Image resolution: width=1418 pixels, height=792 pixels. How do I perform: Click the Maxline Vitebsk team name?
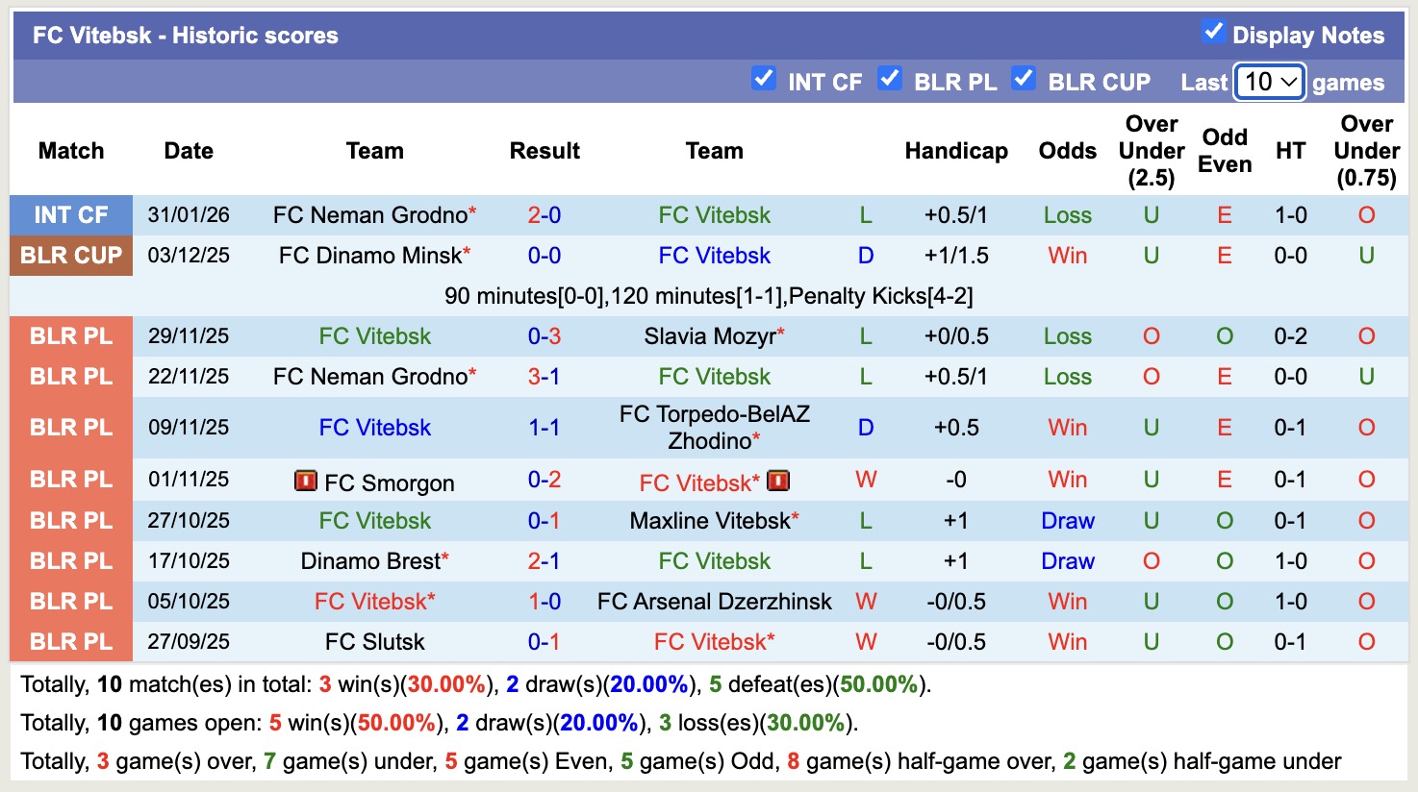click(x=708, y=520)
